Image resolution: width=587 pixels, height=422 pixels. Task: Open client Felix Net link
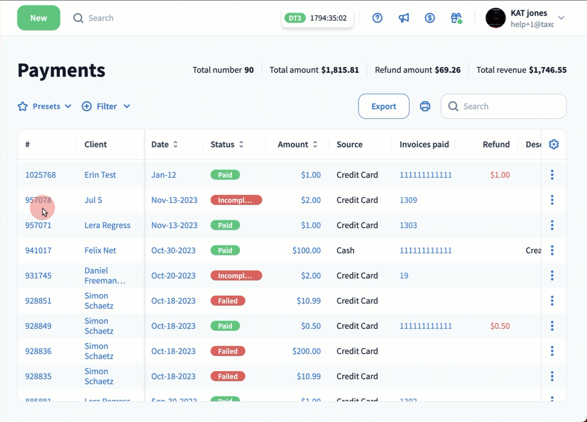[100, 250]
